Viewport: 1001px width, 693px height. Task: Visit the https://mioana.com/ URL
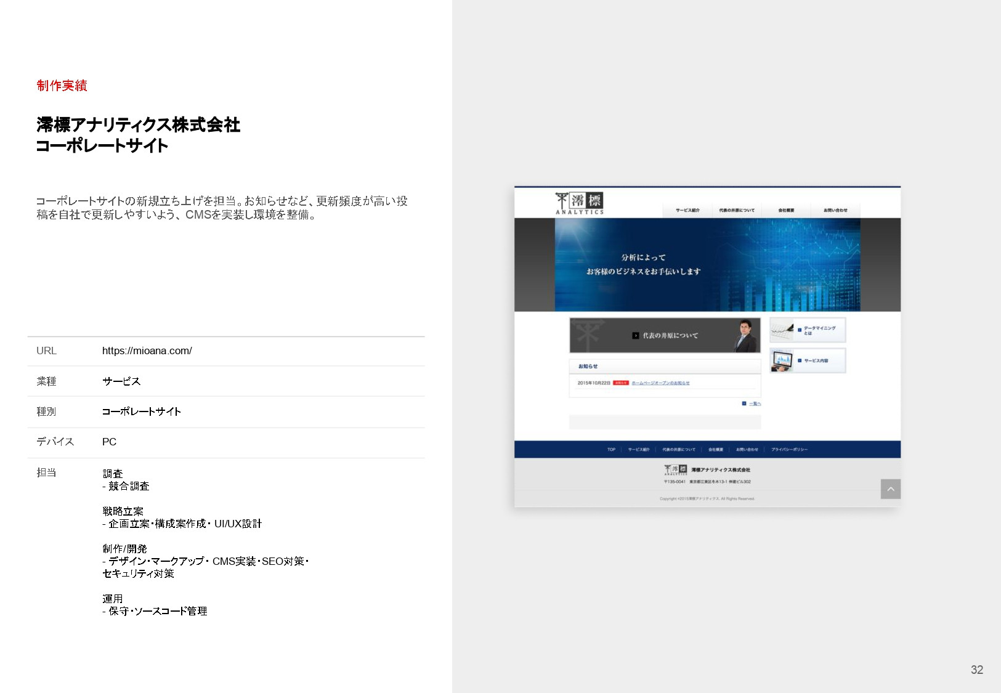(147, 351)
